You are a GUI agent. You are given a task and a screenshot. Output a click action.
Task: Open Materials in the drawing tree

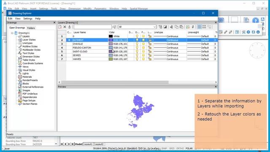click(27, 77)
